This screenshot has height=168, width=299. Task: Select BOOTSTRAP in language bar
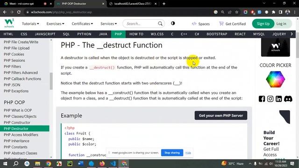[x=217, y=34]
